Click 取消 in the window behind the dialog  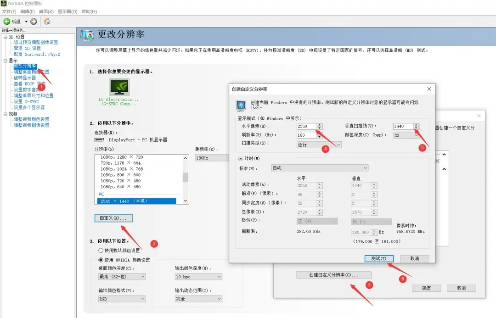pyautogui.click(x=461, y=288)
